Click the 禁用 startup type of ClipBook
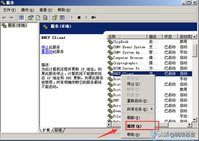Image resolution: width=199 pixels, height=141 pixels. (184, 42)
